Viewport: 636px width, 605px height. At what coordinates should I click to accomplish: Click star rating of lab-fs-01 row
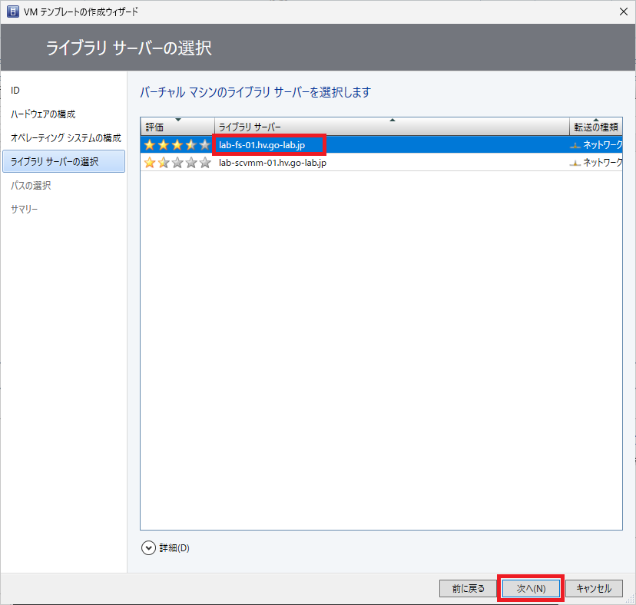(x=177, y=144)
